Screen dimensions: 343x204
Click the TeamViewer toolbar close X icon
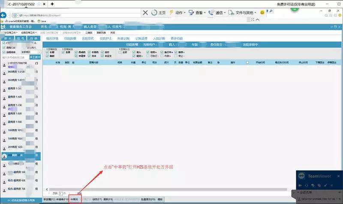click(x=146, y=12)
